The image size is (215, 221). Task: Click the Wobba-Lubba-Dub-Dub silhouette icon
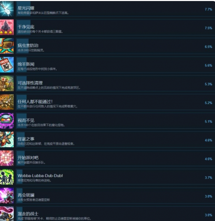click(x=7, y=177)
